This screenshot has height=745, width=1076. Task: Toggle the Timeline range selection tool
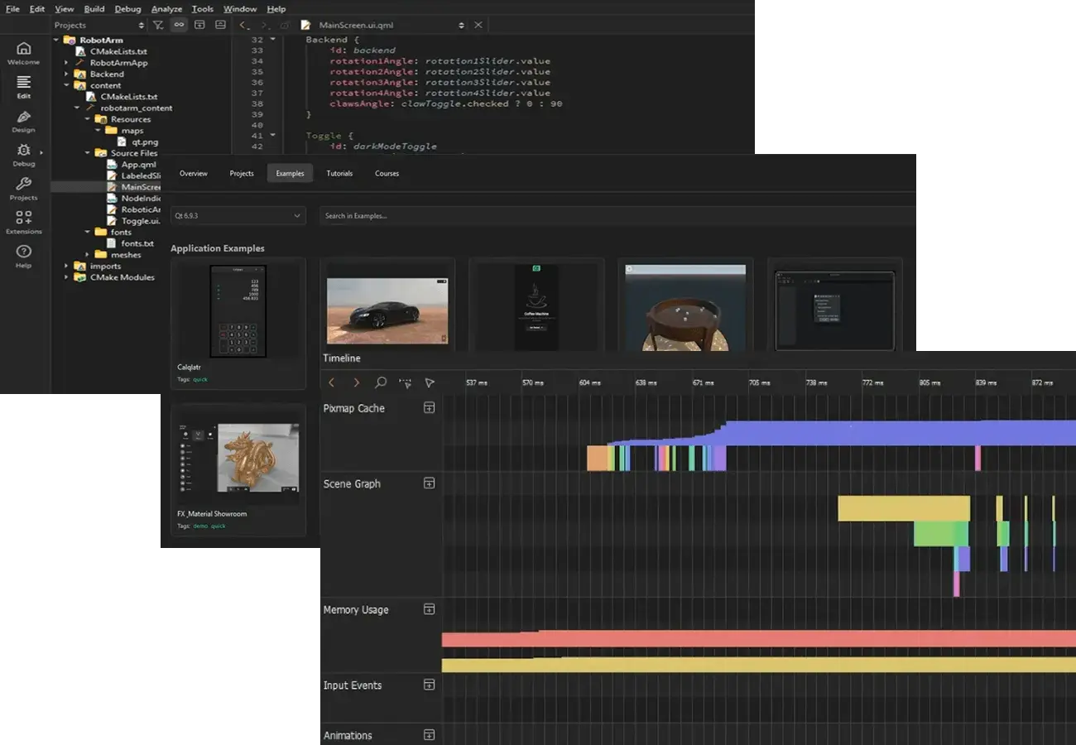pyautogui.click(x=405, y=383)
